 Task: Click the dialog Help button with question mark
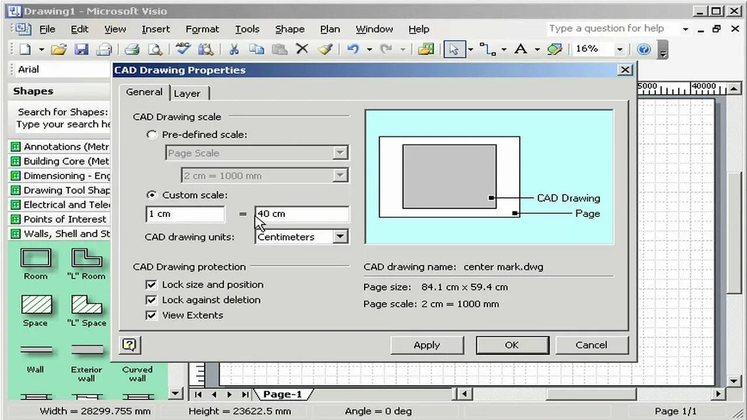tap(129, 345)
